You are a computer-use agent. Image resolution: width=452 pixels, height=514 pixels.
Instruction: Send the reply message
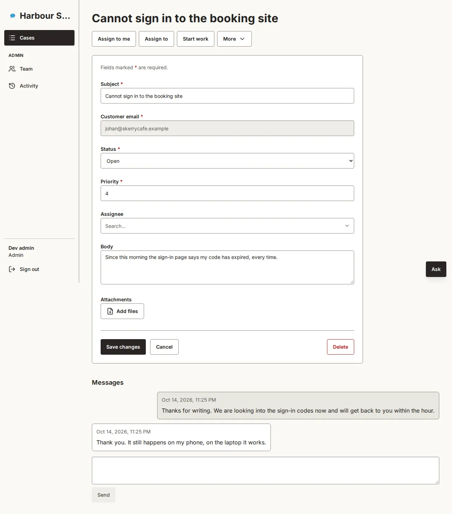(103, 495)
